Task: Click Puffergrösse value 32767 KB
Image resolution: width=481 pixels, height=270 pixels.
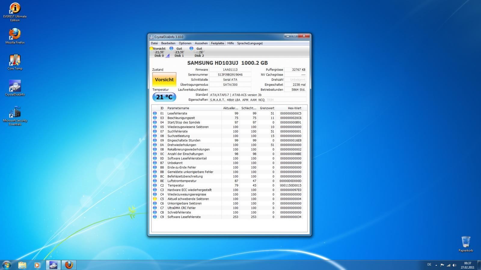Action: [x=296, y=70]
